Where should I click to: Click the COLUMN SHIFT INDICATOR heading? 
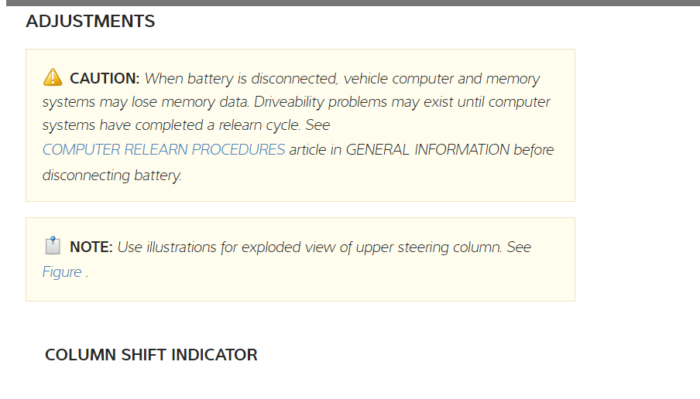(x=151, y=355)
